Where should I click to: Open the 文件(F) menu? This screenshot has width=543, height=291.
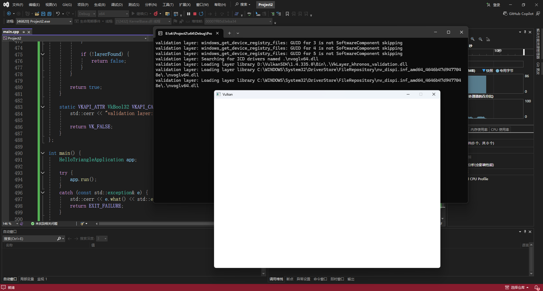(18, 5)
